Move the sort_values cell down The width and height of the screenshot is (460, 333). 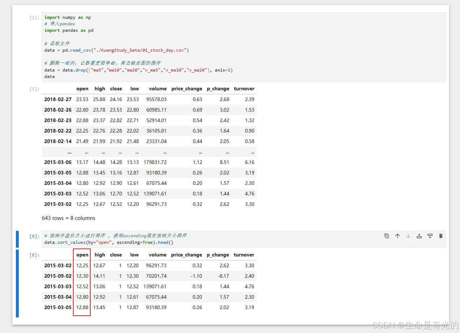pyautogui.click(x=408, y=236)
